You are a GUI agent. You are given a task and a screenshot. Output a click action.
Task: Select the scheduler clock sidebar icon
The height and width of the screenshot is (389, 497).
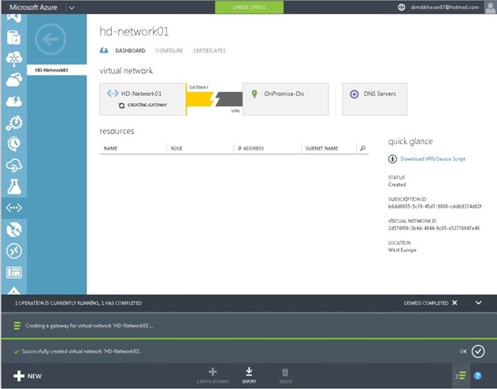(x=14, y=144)
